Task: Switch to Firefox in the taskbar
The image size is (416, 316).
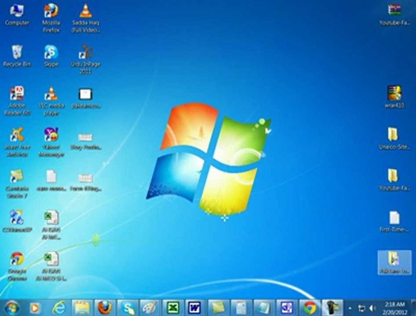Action: pos(105,308)
